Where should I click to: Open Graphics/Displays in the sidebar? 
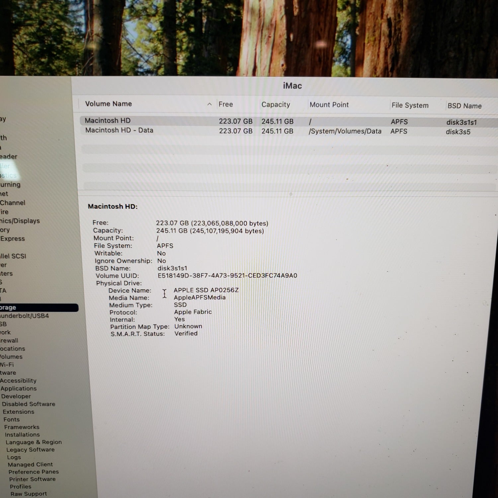click(20, 221)
